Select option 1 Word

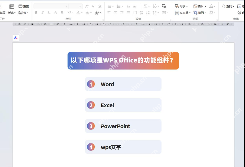pos(123,84)
